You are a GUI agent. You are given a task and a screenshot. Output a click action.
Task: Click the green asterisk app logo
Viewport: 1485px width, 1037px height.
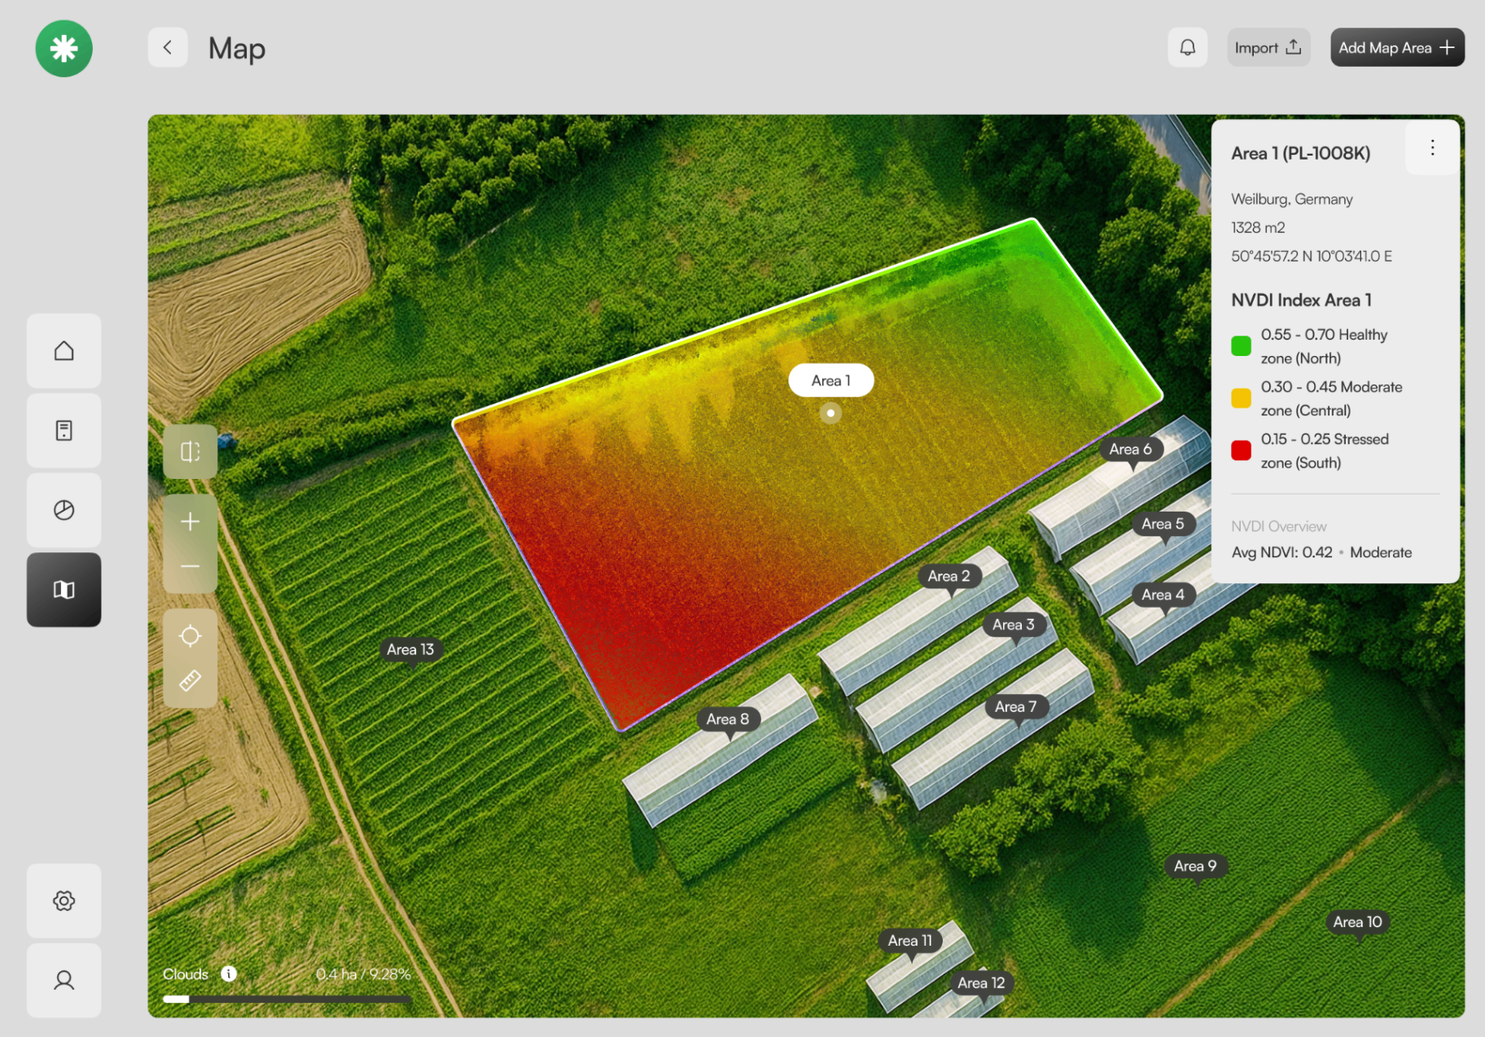pos(64,49)
